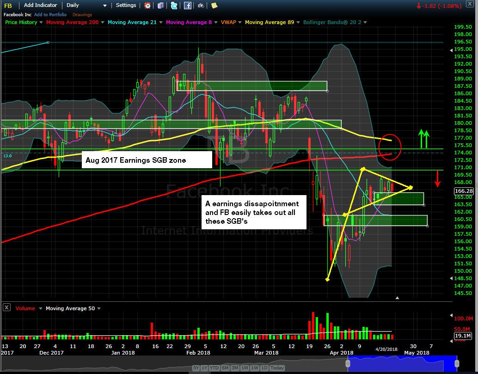
Task: Open the Settings menu
Action: (126, 5)
